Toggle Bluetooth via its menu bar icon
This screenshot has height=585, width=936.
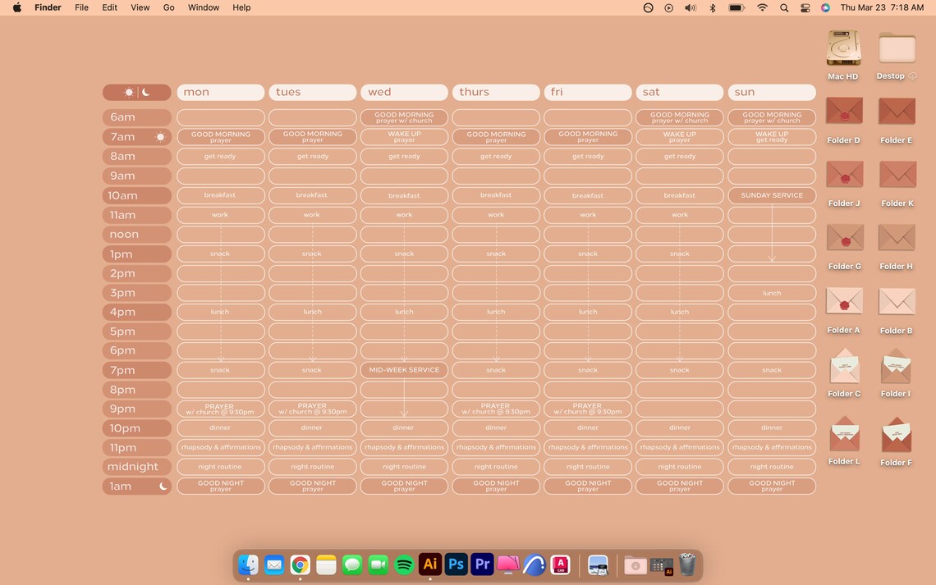[712, 7]
